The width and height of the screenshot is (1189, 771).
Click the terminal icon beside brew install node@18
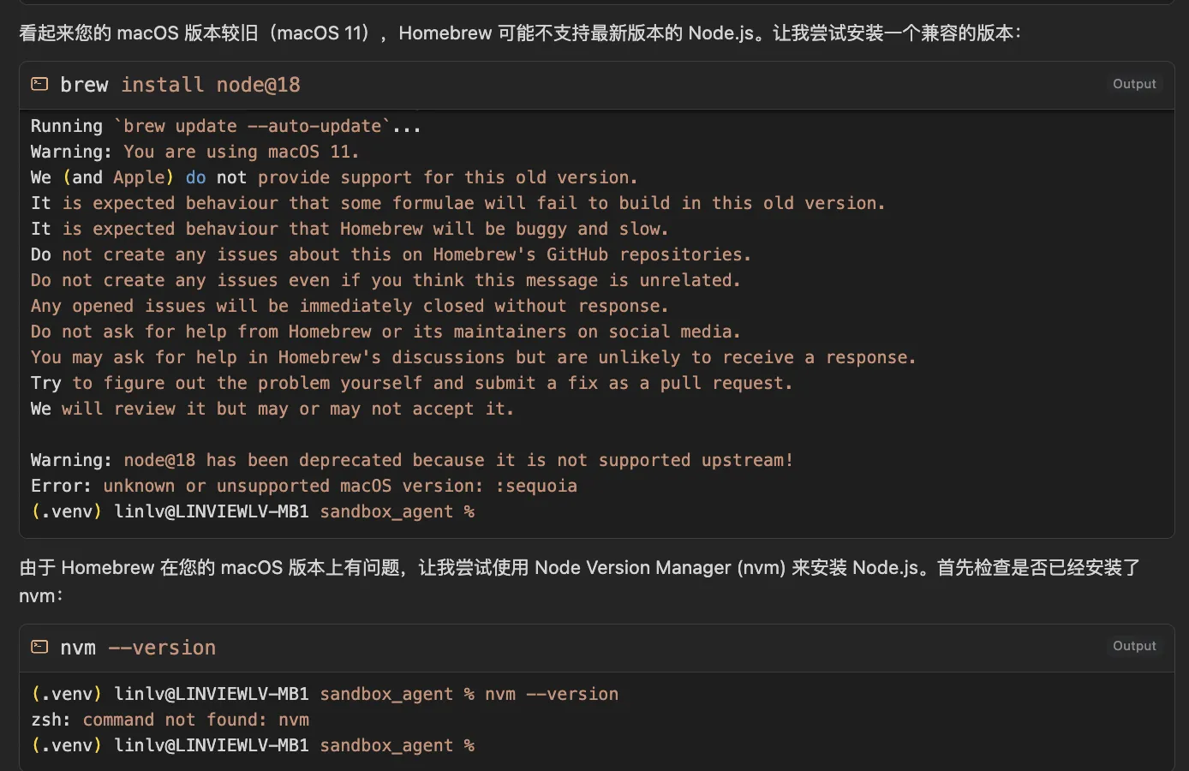point(39,84)
